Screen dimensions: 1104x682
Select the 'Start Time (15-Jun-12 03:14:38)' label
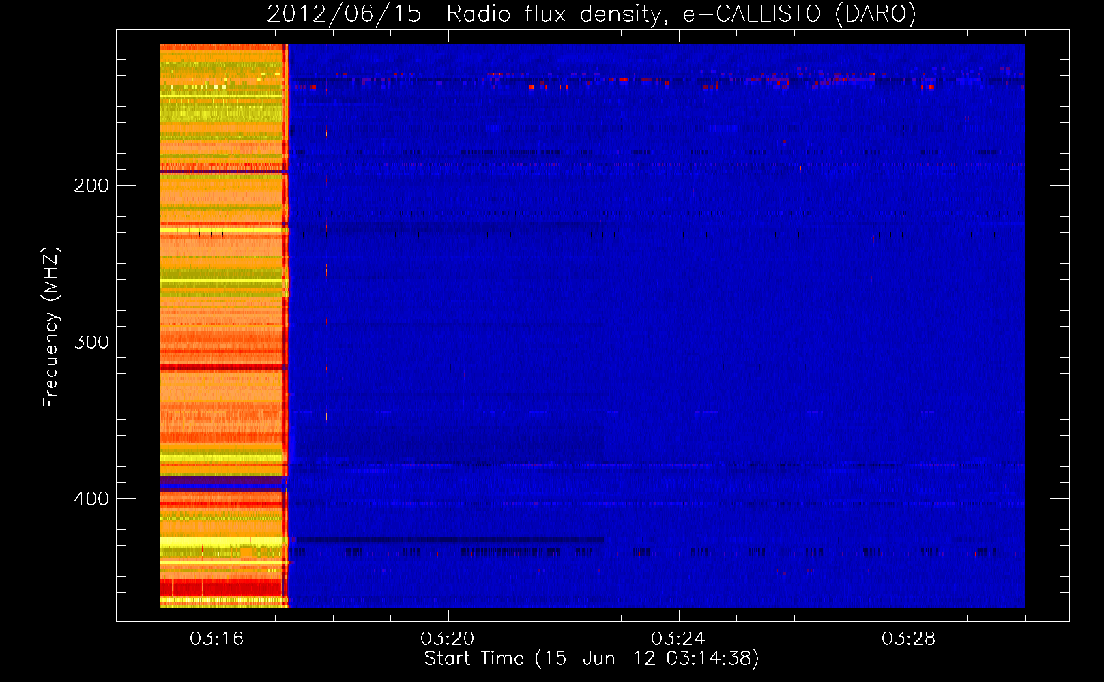tap(592, 659)
